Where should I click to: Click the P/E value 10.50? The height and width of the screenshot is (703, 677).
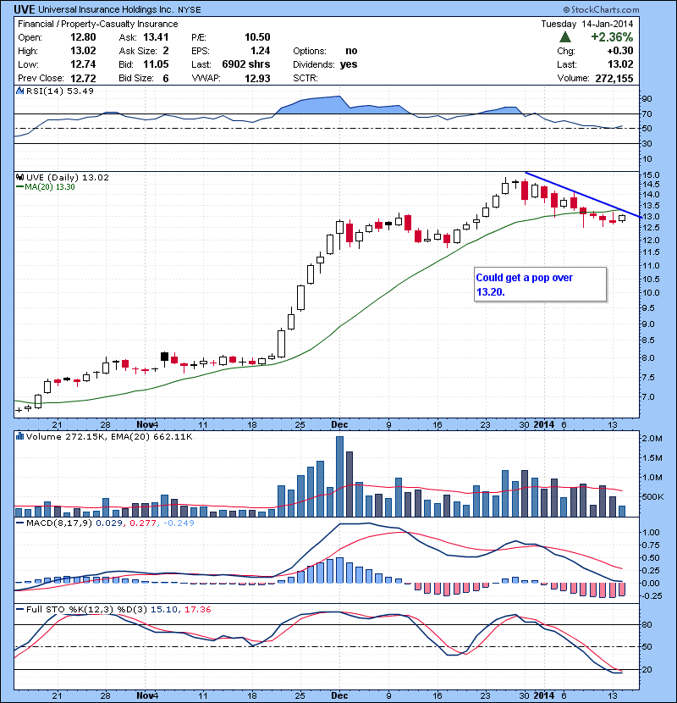click(257, 37)
